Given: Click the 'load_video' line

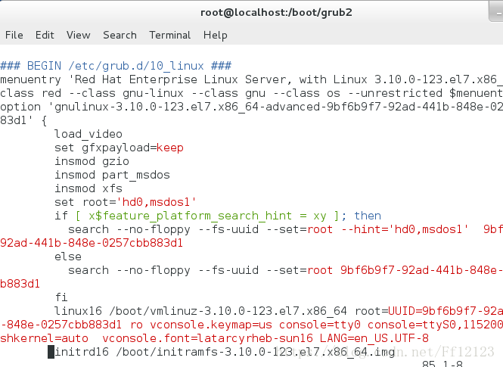Looking at the screenshot, I should [88, 134].
